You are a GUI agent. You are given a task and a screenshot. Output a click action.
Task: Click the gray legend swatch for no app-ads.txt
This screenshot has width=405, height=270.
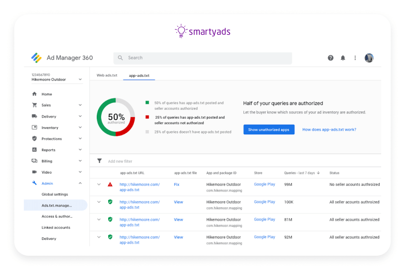(147, 132)
